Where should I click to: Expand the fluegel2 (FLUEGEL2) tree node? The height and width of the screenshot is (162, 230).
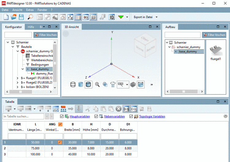coord(17,83)
